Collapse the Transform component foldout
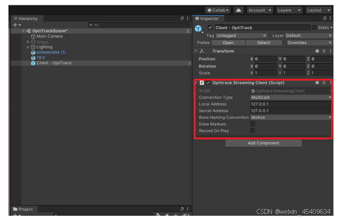This screenshot has height=218, width=337. tap(196, 51)
